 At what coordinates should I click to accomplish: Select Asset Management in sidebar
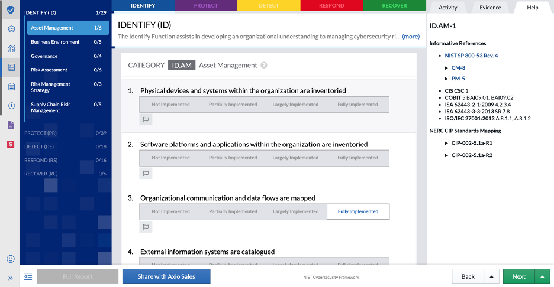click(68, 28)
